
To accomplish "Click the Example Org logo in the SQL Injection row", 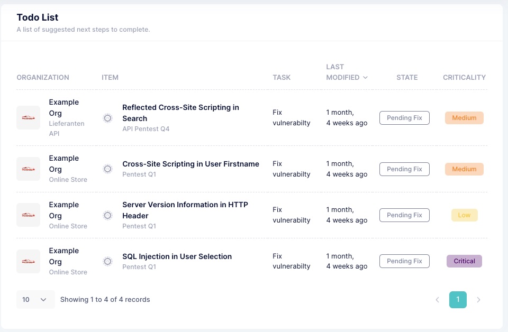I will [28, 261].
